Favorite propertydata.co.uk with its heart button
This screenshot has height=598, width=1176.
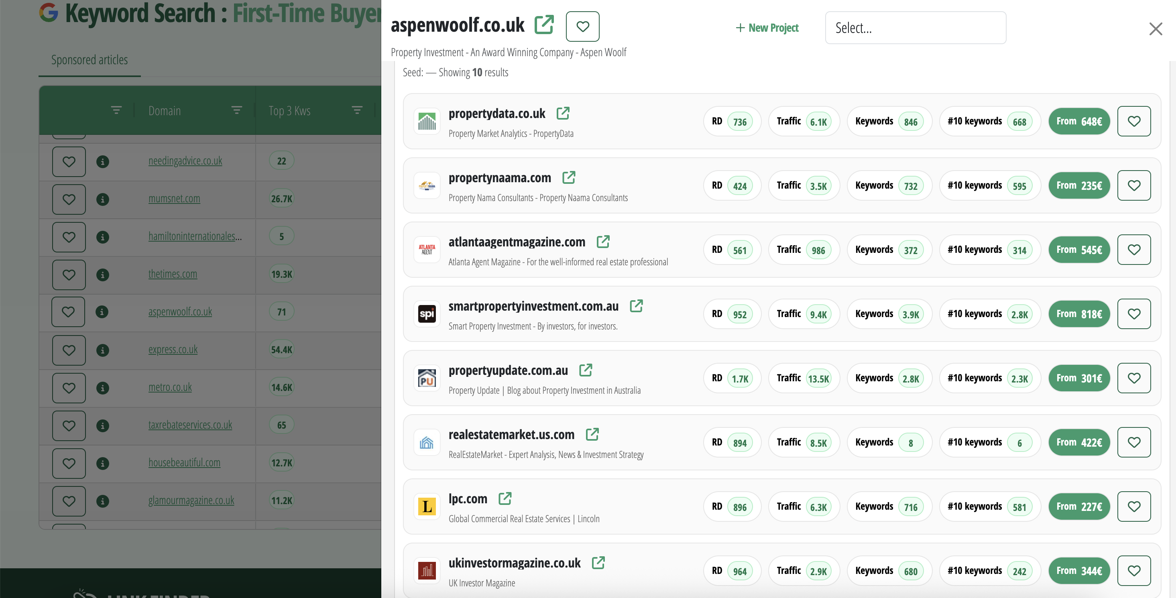(x=1134, y=121)
